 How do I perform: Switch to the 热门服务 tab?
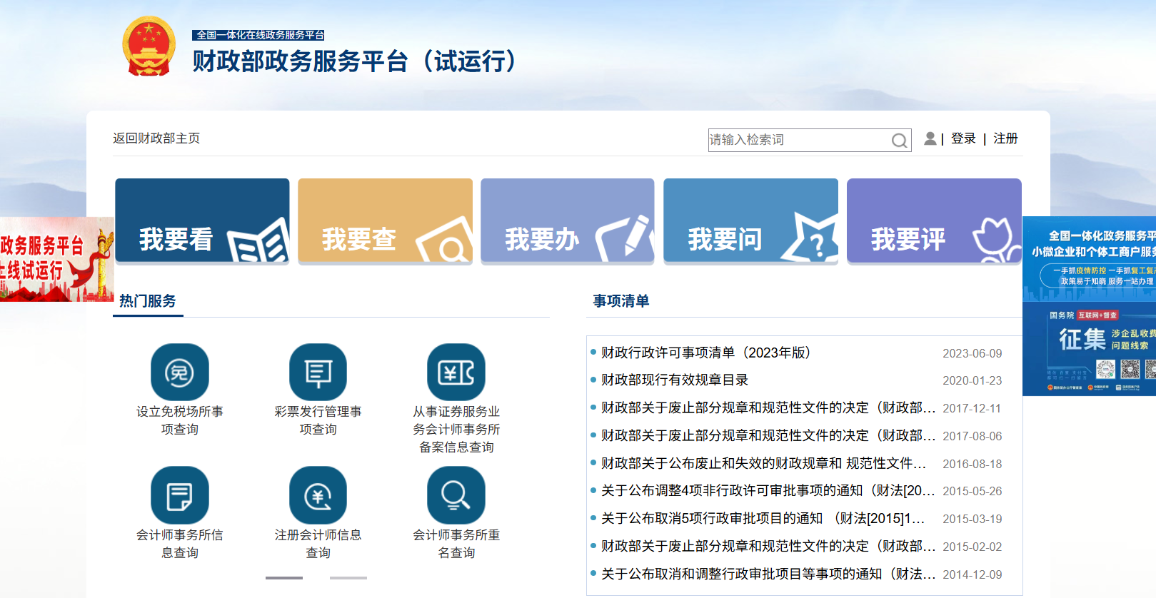click(148, 301)
